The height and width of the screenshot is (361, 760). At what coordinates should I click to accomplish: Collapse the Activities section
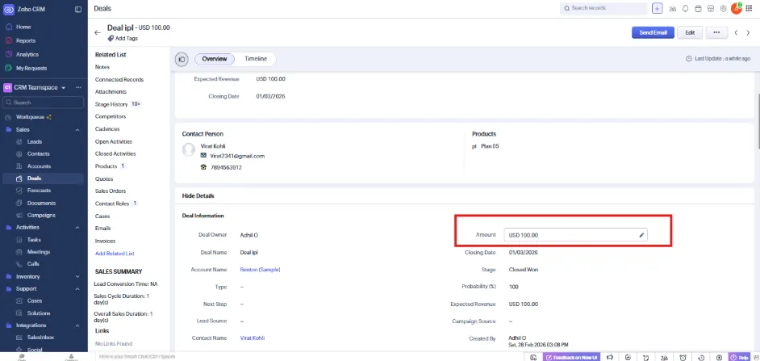(x=77, y=227)
